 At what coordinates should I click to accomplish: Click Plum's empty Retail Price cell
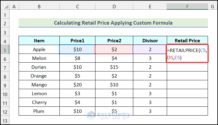[187, 111]
